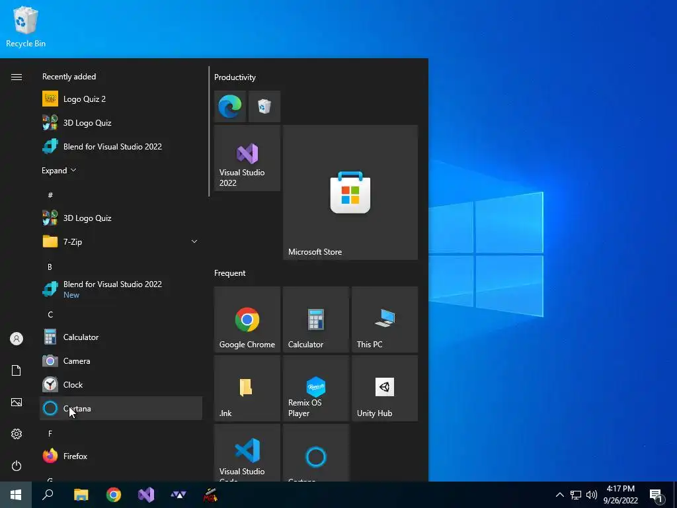Open the 7-Zip folder entry

[121, 241]
